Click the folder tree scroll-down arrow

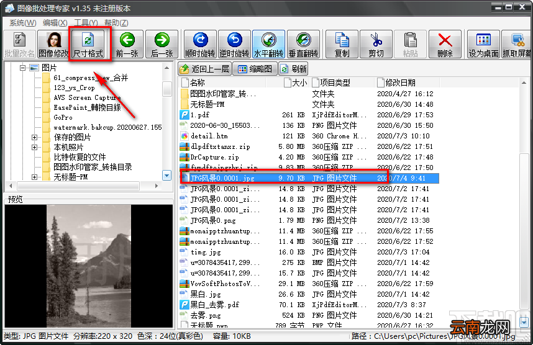tap(167, 176)
